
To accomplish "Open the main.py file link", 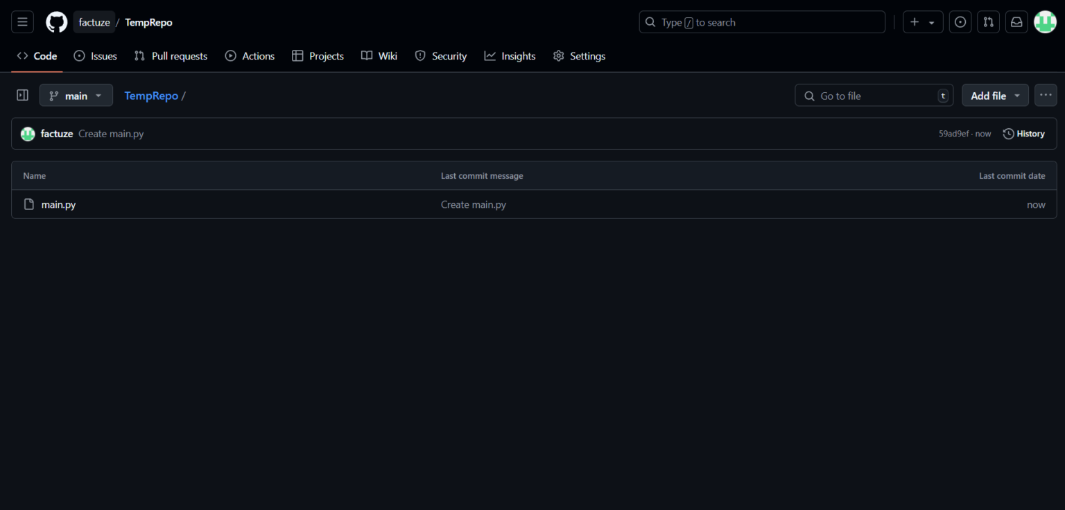I will tap(58, 204).
